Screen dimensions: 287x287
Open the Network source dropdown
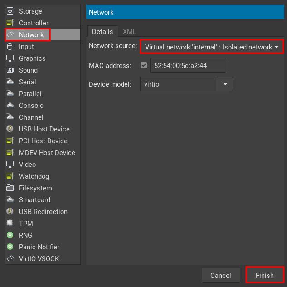211,47
